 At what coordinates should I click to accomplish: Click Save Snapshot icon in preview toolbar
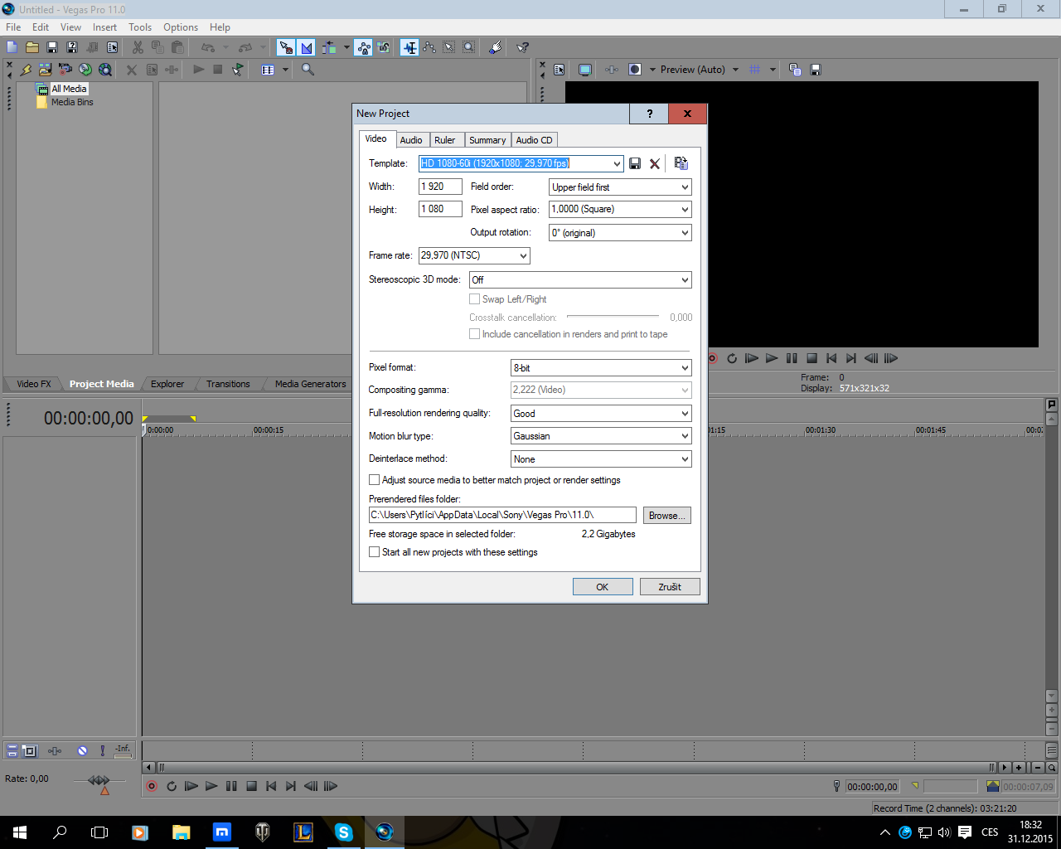coord(816,70)
